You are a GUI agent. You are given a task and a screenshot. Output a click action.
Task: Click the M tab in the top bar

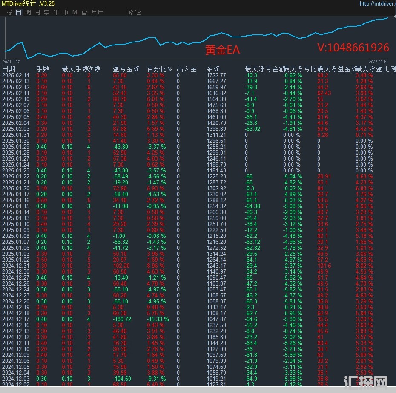coord(75,12)
